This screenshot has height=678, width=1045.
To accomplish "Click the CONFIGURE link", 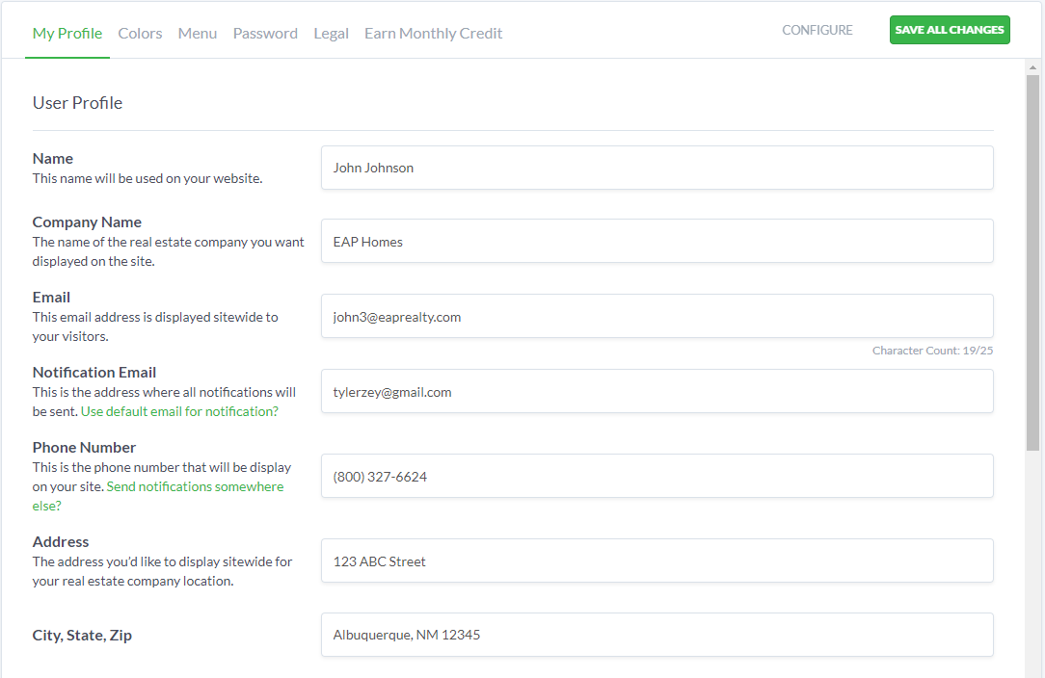I will [817, 30].
